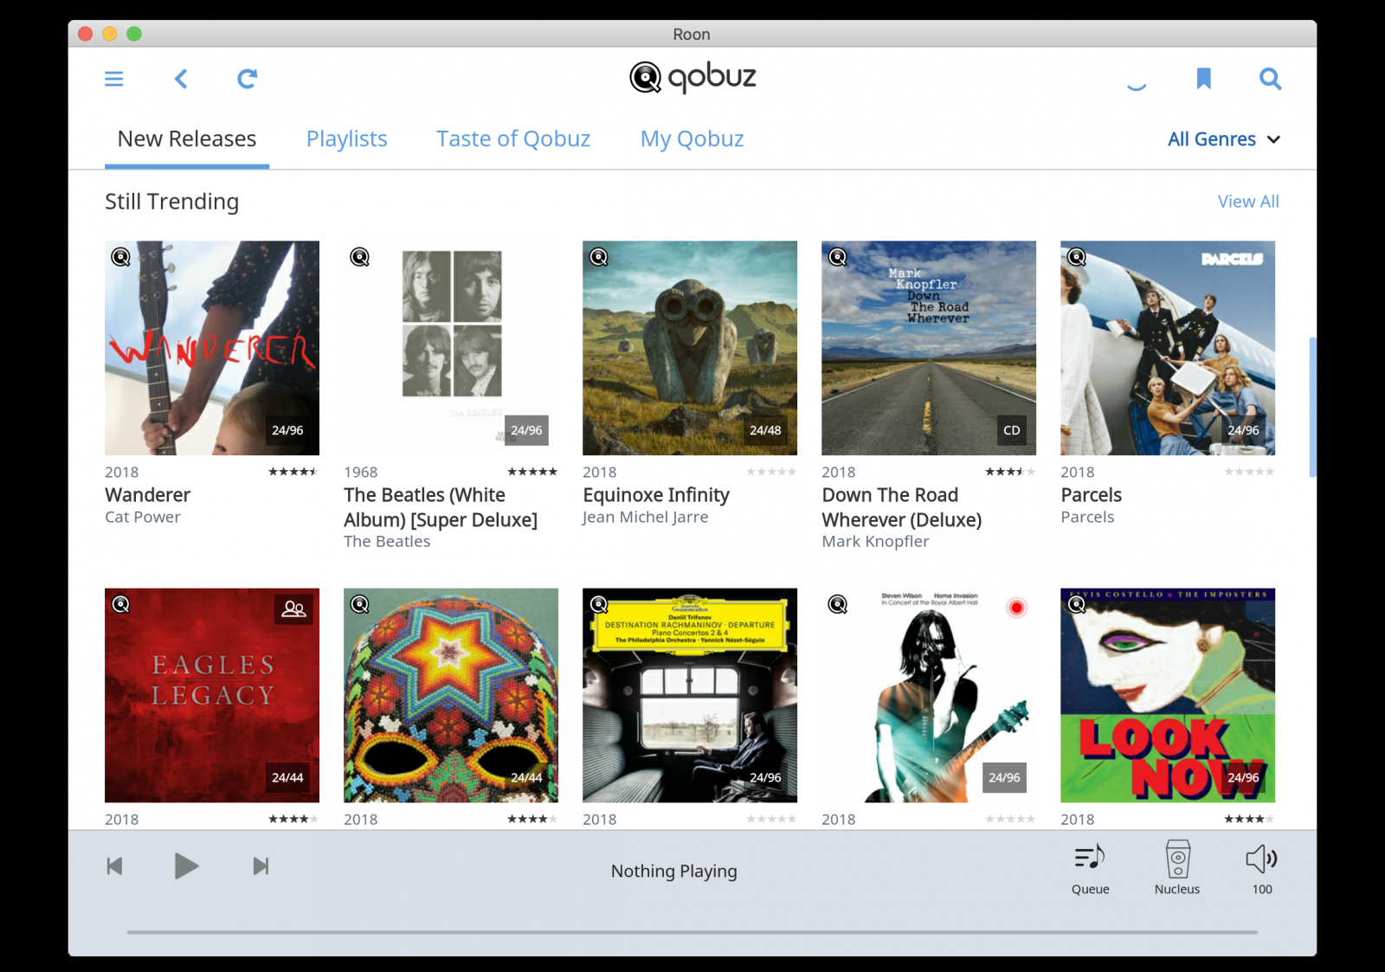This screenshot has height=972, width=1385.
Task: Switch to the Playlists tab
Action: click(x=347, y=139)
